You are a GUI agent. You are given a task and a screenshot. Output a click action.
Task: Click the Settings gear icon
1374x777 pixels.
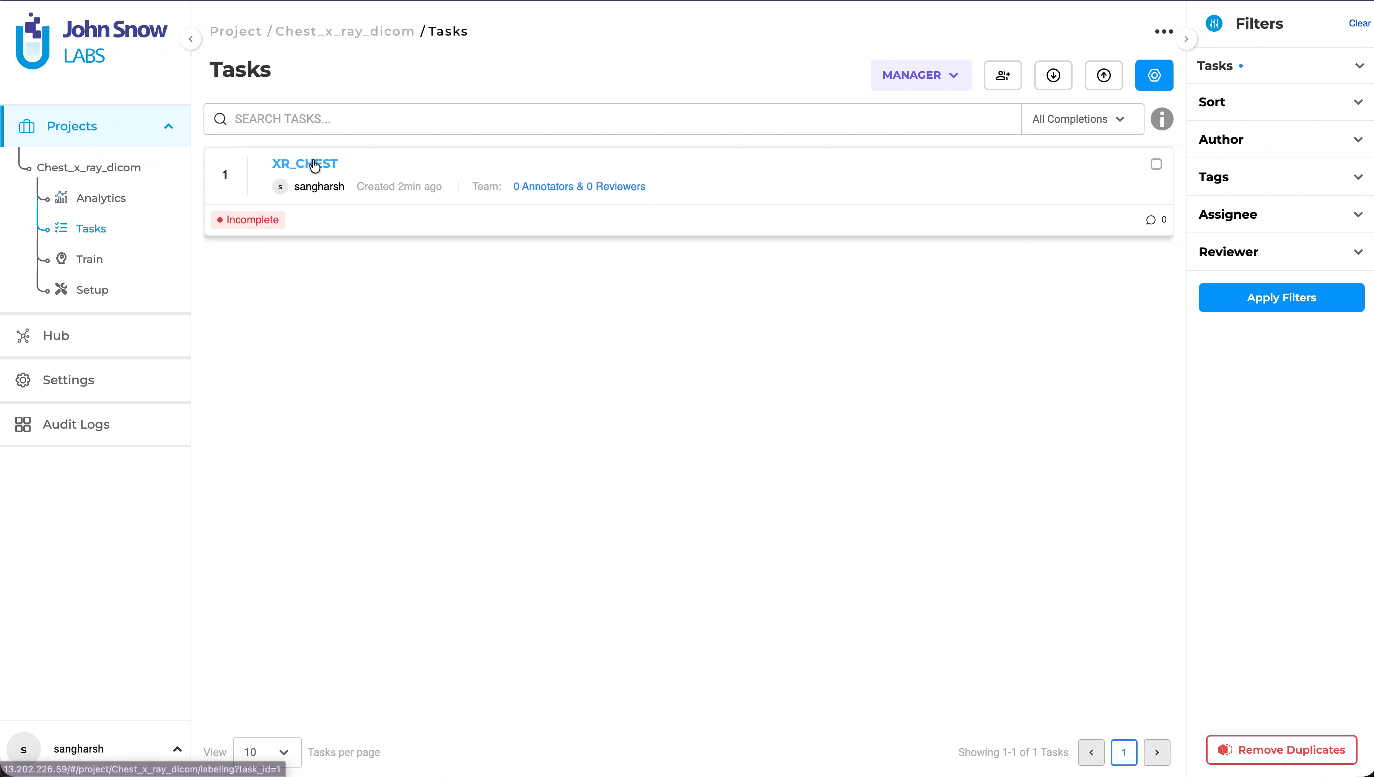(23, 380)
